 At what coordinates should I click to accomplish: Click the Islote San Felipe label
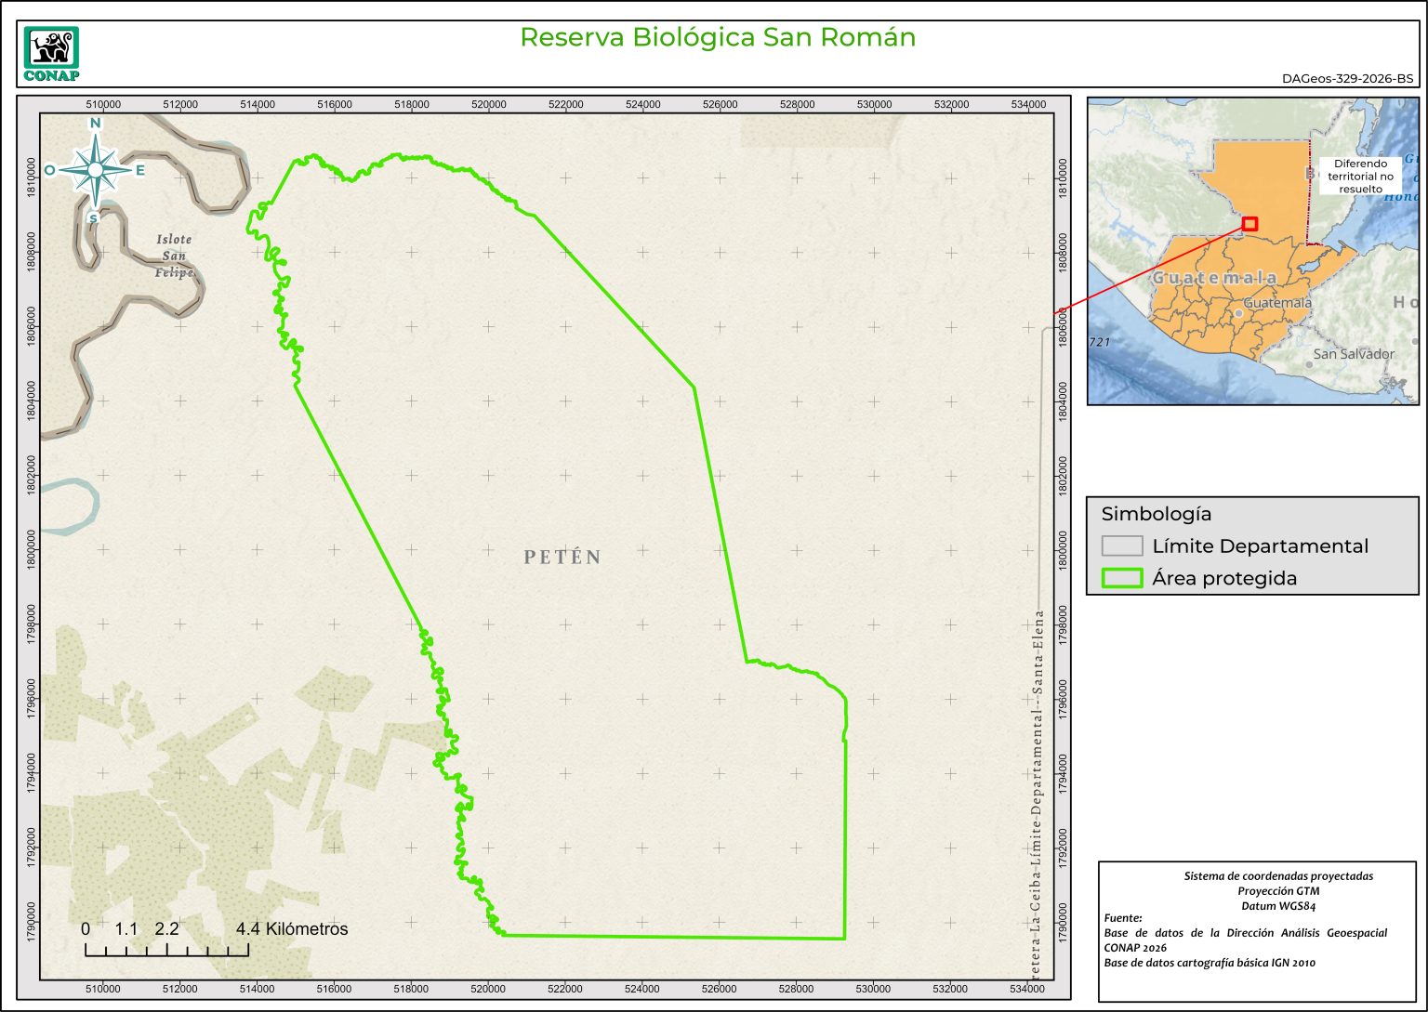pos(174,256)
